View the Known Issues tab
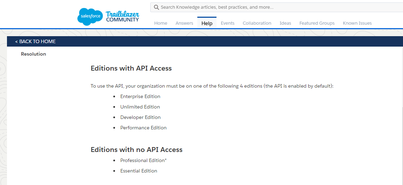The image size is (403, 185). click(x=357, y=23)
